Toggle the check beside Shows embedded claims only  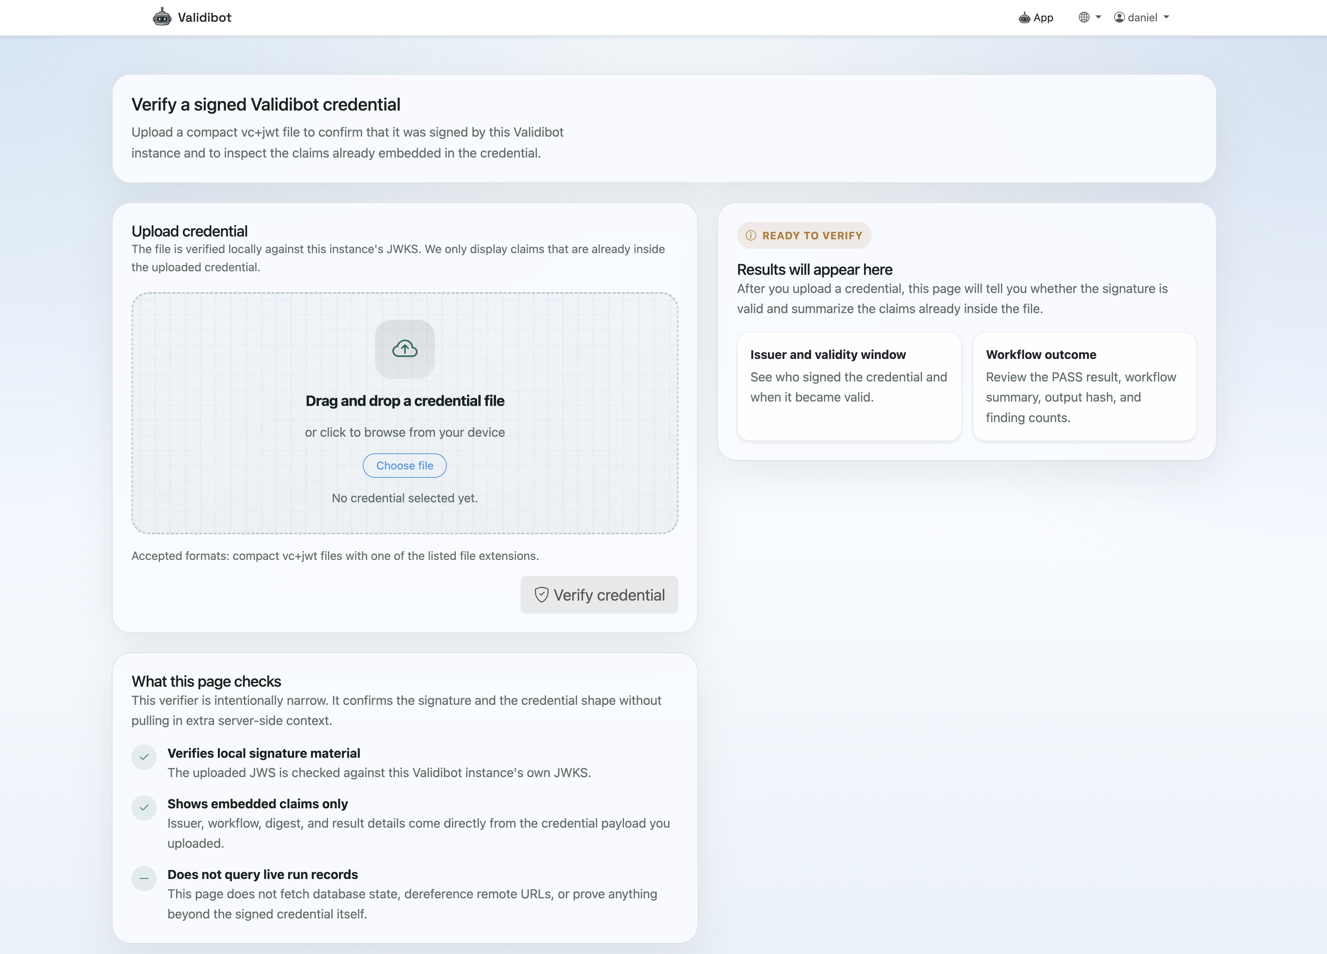pyautogui.click(x=144, y=808)
